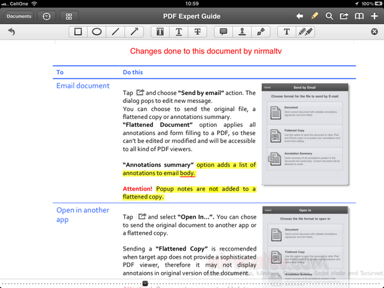Viewport: 384px width, 288px height.
Task: Tap the Wi-Fi icon in status bar
Action: click(x=34, y=4)
